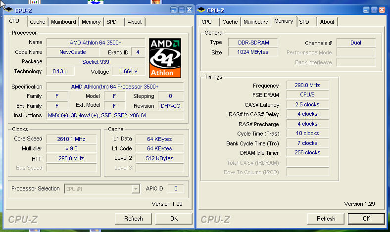Click Refresh in the right CPU-Z window

(326, 219)
